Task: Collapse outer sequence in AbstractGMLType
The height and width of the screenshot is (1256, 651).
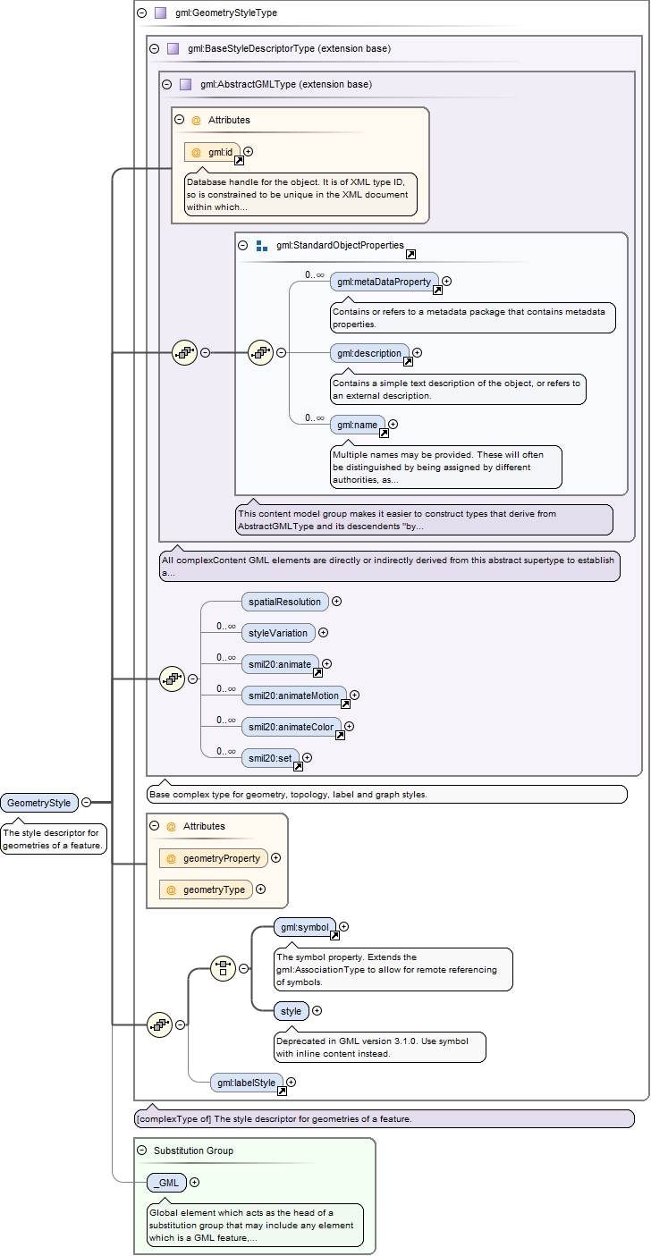Action: (x=205, y=353)
